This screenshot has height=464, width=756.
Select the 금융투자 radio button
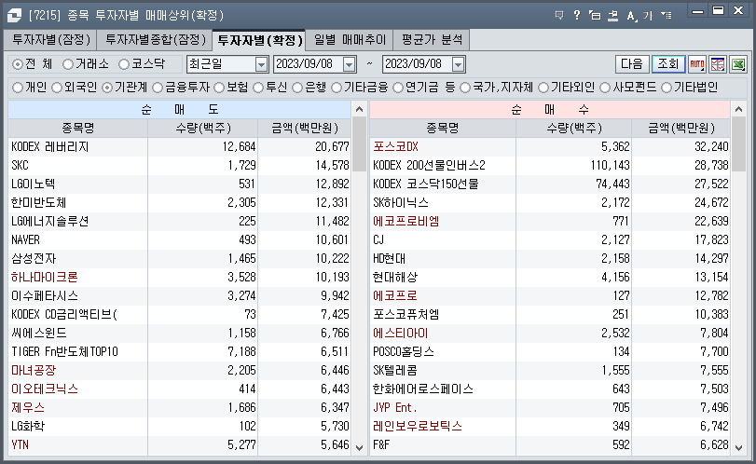coord(158,88)
